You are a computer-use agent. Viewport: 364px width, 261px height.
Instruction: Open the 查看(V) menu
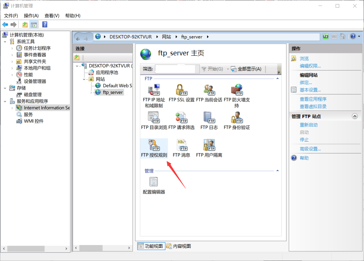[x=52, y=15]
